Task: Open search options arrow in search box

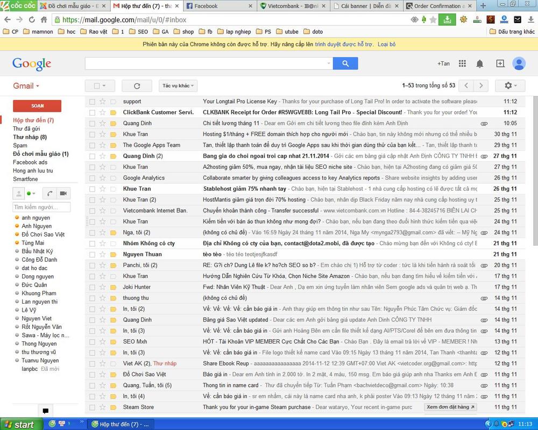Action: coord(328,63)
